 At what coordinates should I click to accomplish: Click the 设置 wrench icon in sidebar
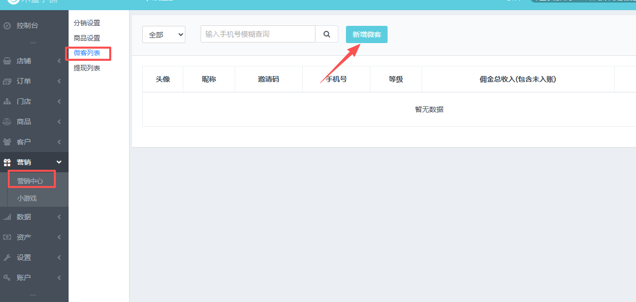7,257
